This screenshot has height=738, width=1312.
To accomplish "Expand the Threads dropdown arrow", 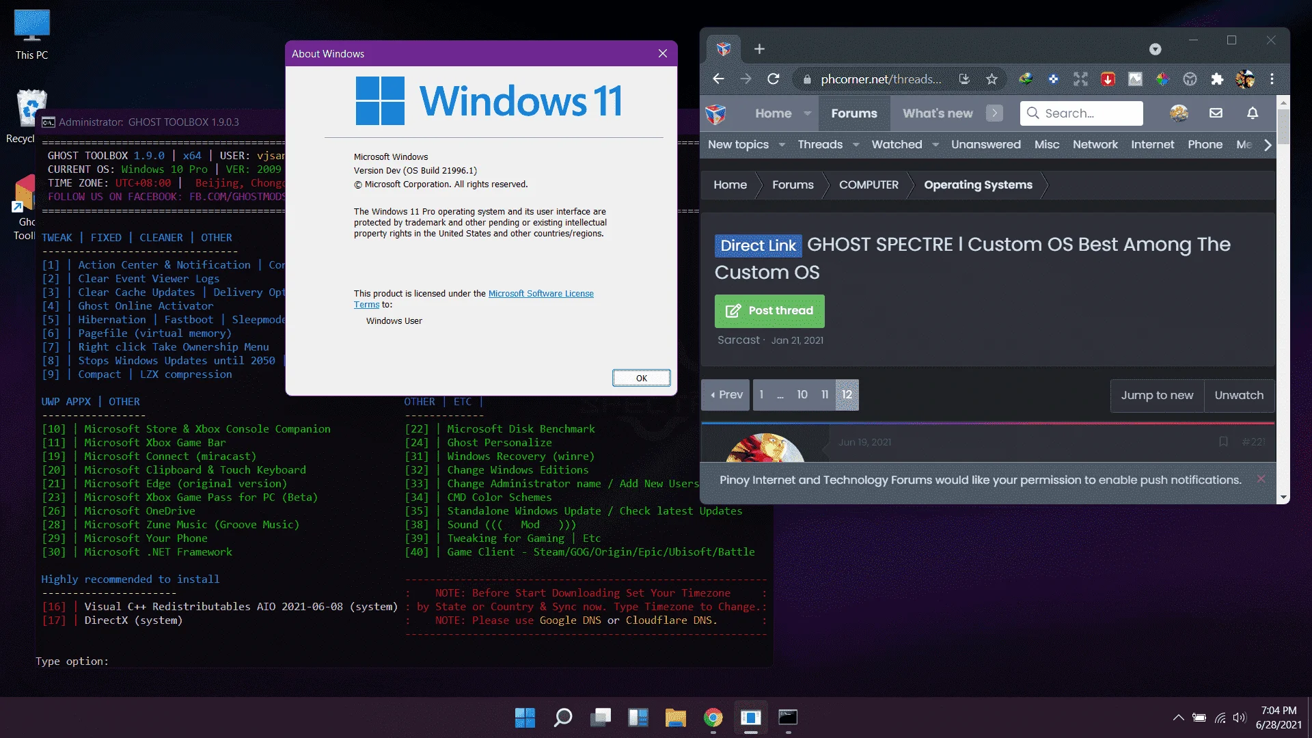I will (856, 145).
